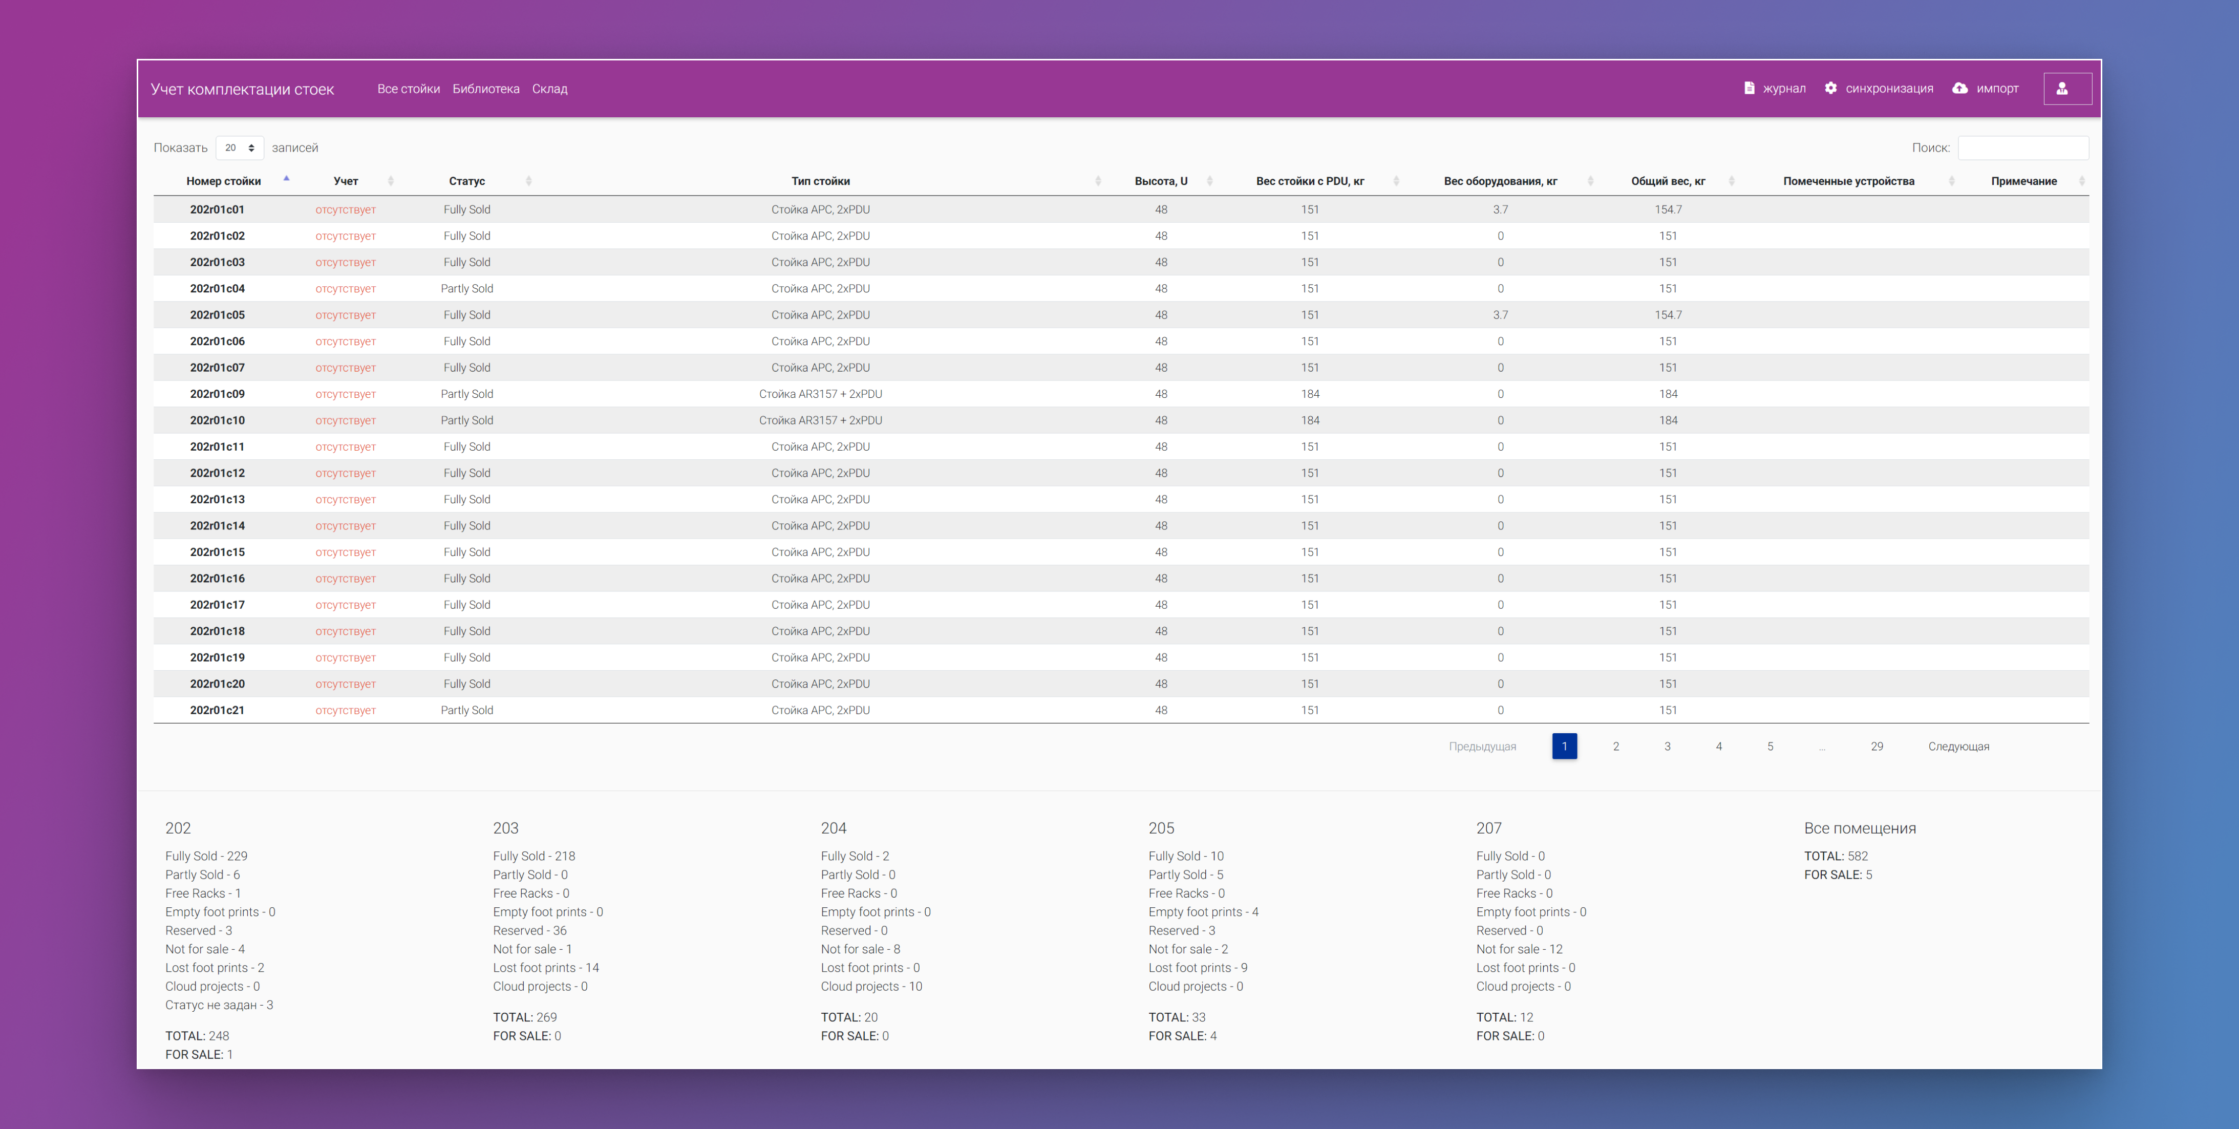The width and height of the screenshot is (2239, 1129).
Task: Click equipment weight 3.7 in row 202r01c01
Action: (x=1500, y=209)
